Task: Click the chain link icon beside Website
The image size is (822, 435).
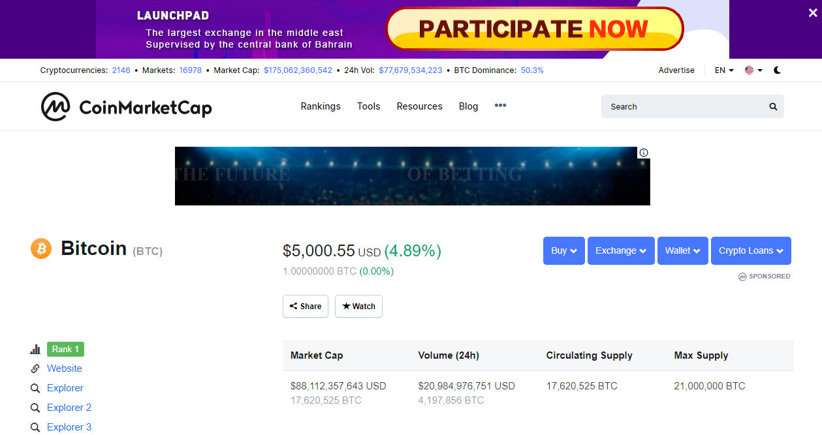Action: (35, 368)
